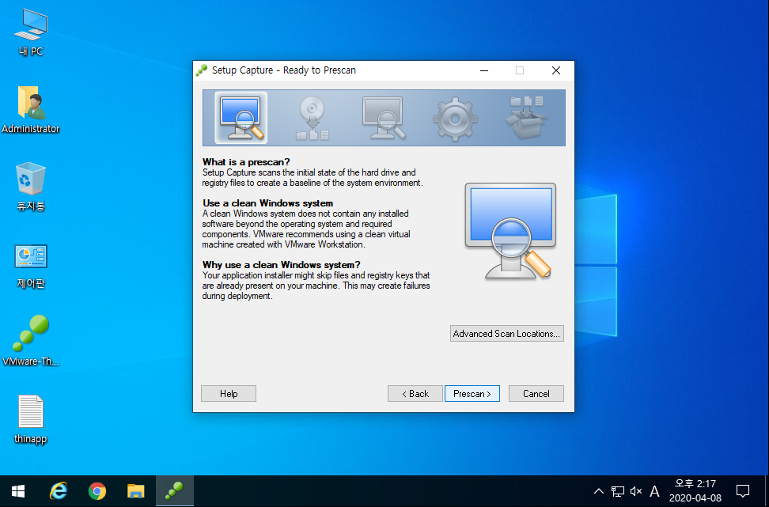Image resolution: width=769 pixels, height=507 pixels.
Task: Click the network status tray icon
Action: [x=617, y=491]
